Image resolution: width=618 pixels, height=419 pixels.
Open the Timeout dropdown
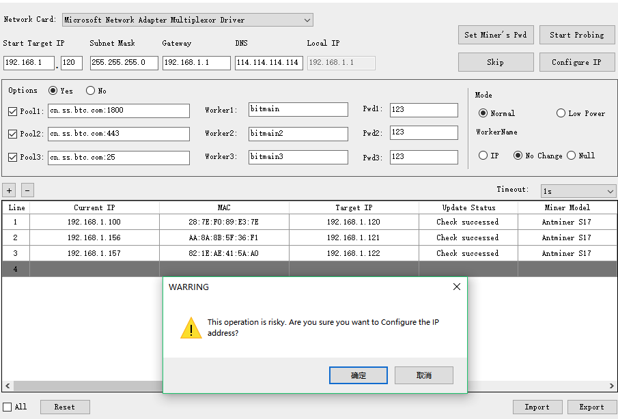tap(578, 191)
